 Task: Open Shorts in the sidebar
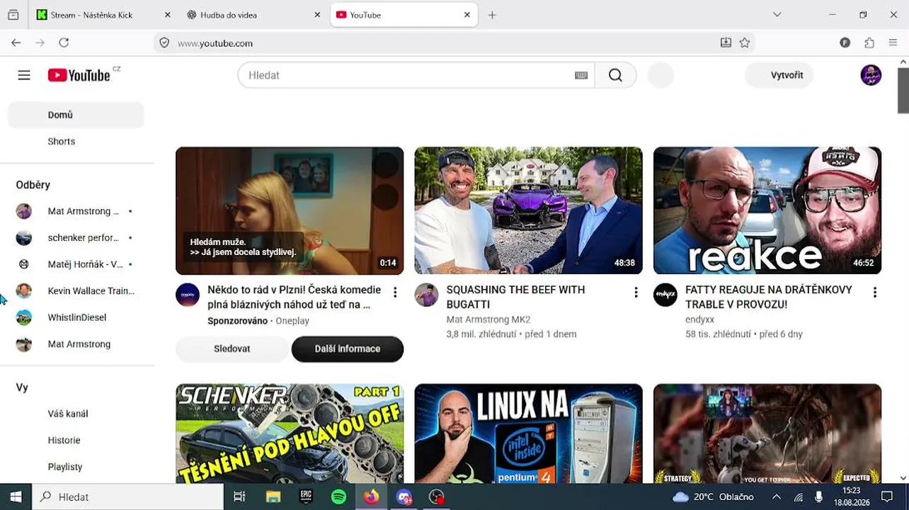[76, 142]
